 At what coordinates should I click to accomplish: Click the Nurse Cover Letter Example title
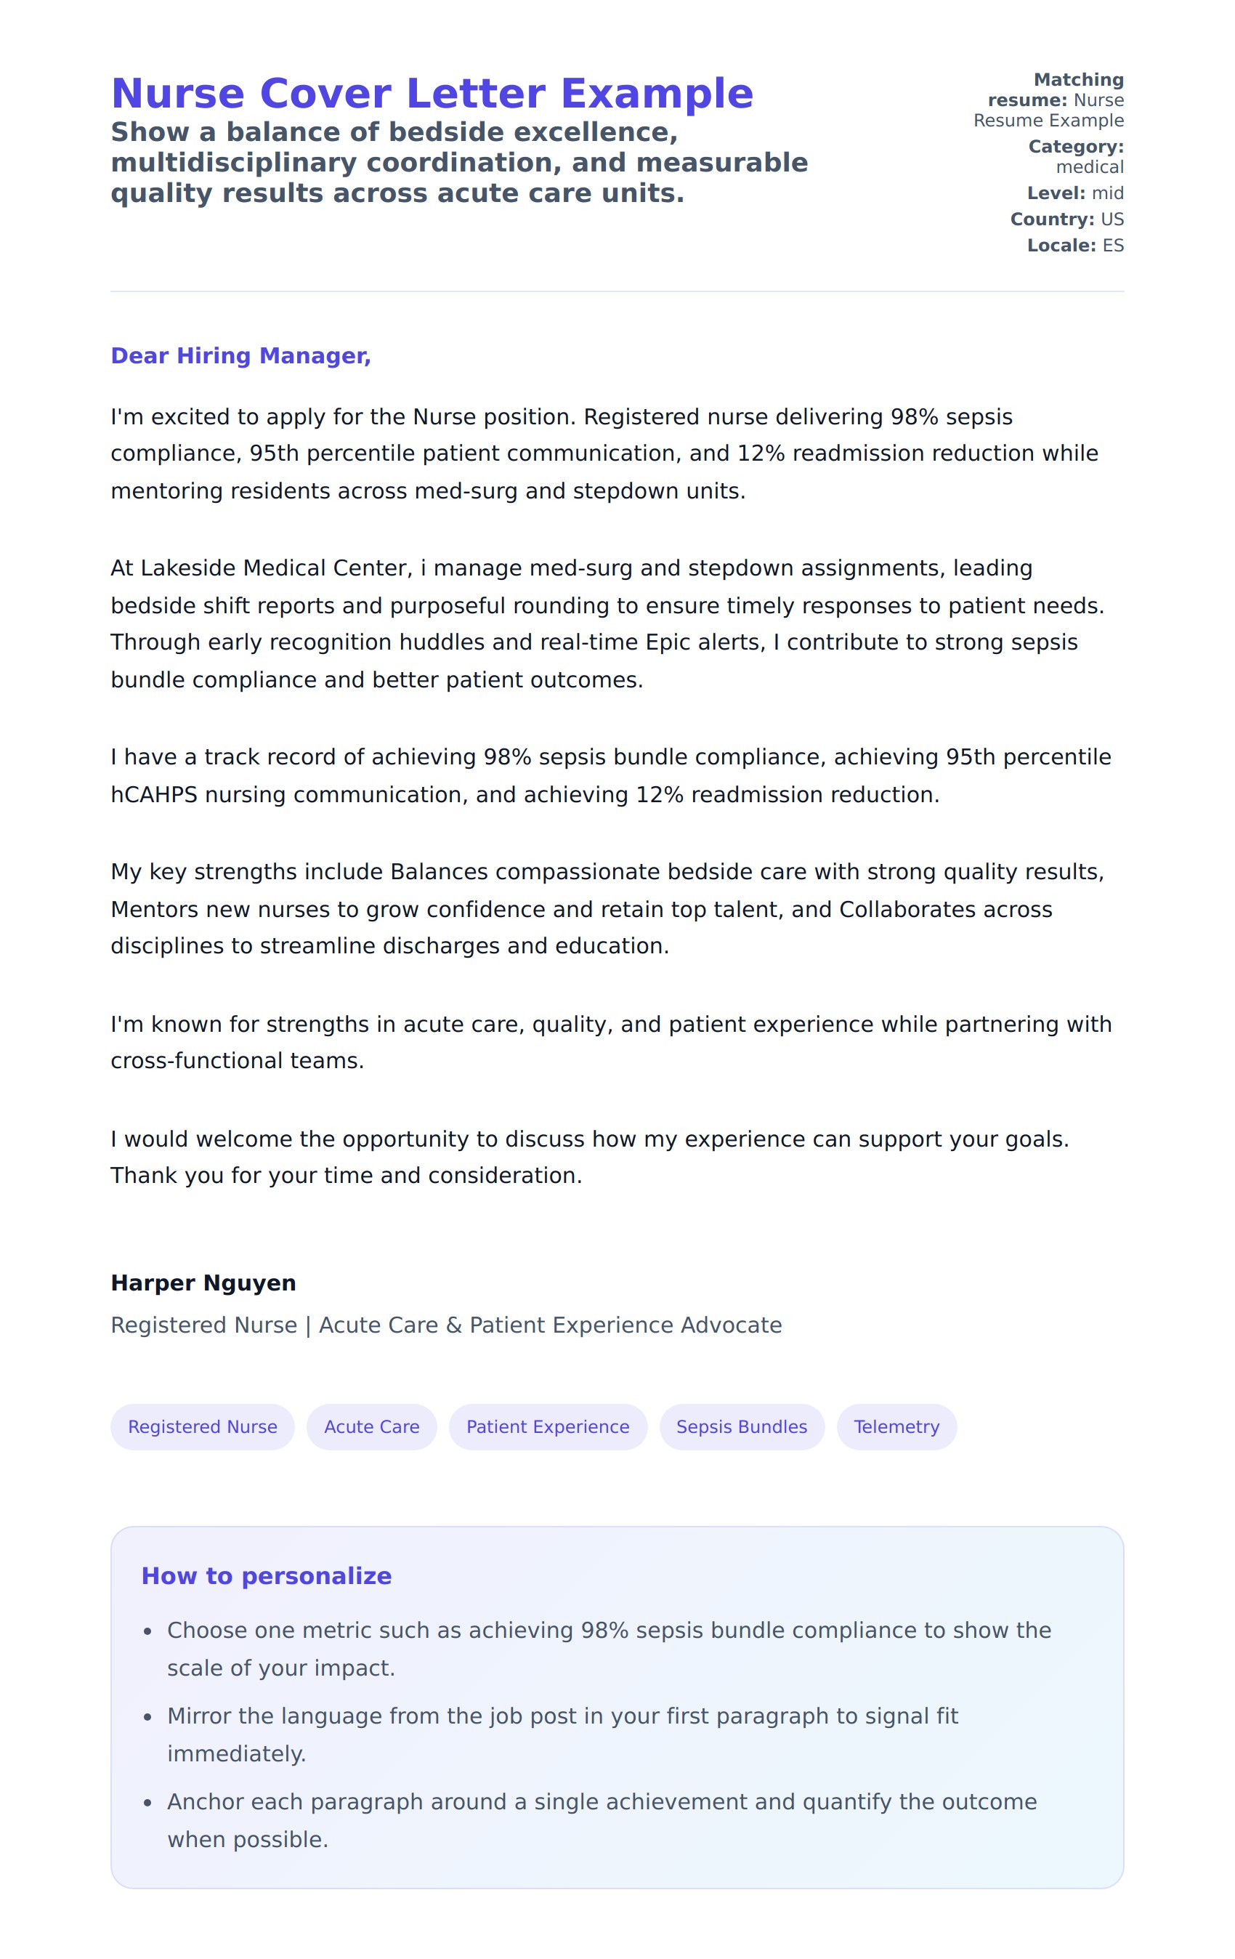(432, 94)
